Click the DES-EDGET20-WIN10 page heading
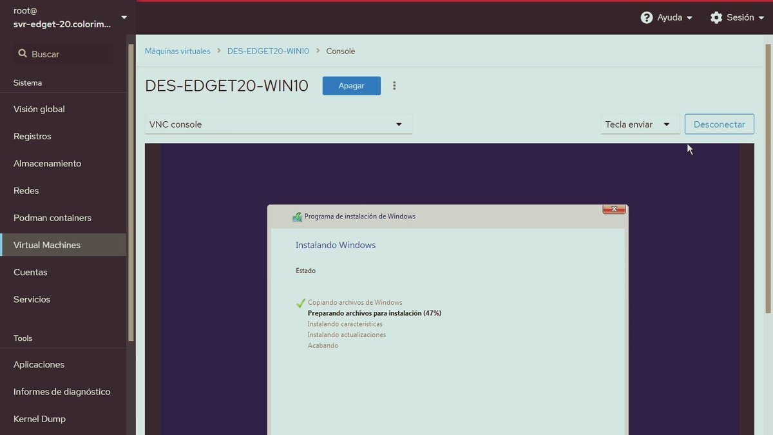Screen dimensions: 773x435 (x=227, y=86)
